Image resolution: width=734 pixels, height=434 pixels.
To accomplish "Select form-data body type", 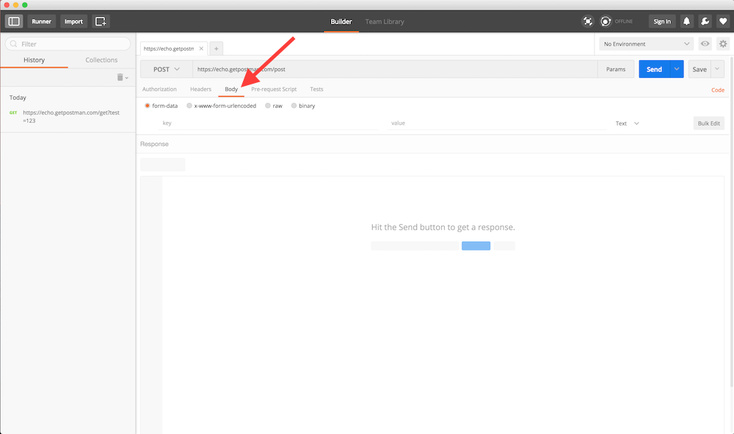I will coord(148,106).
